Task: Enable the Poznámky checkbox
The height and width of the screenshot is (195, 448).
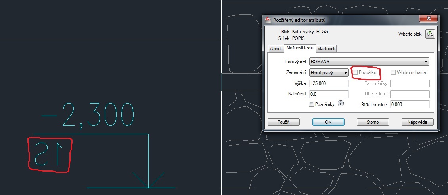Action: [311, 104]
